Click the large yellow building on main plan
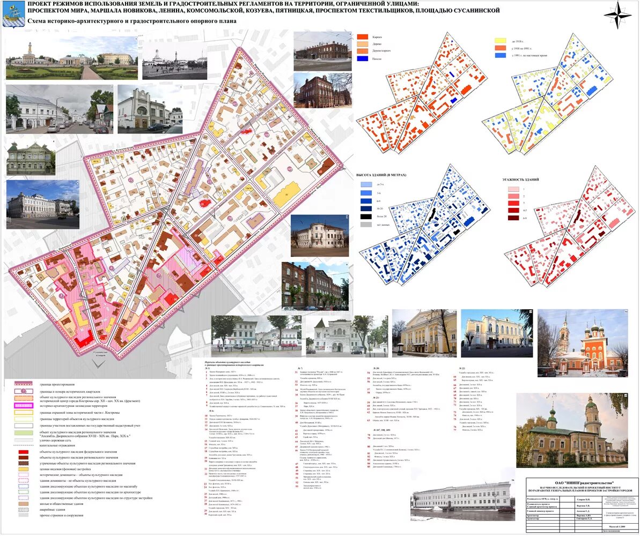This screenshot has width=640, height=536. 288,196
